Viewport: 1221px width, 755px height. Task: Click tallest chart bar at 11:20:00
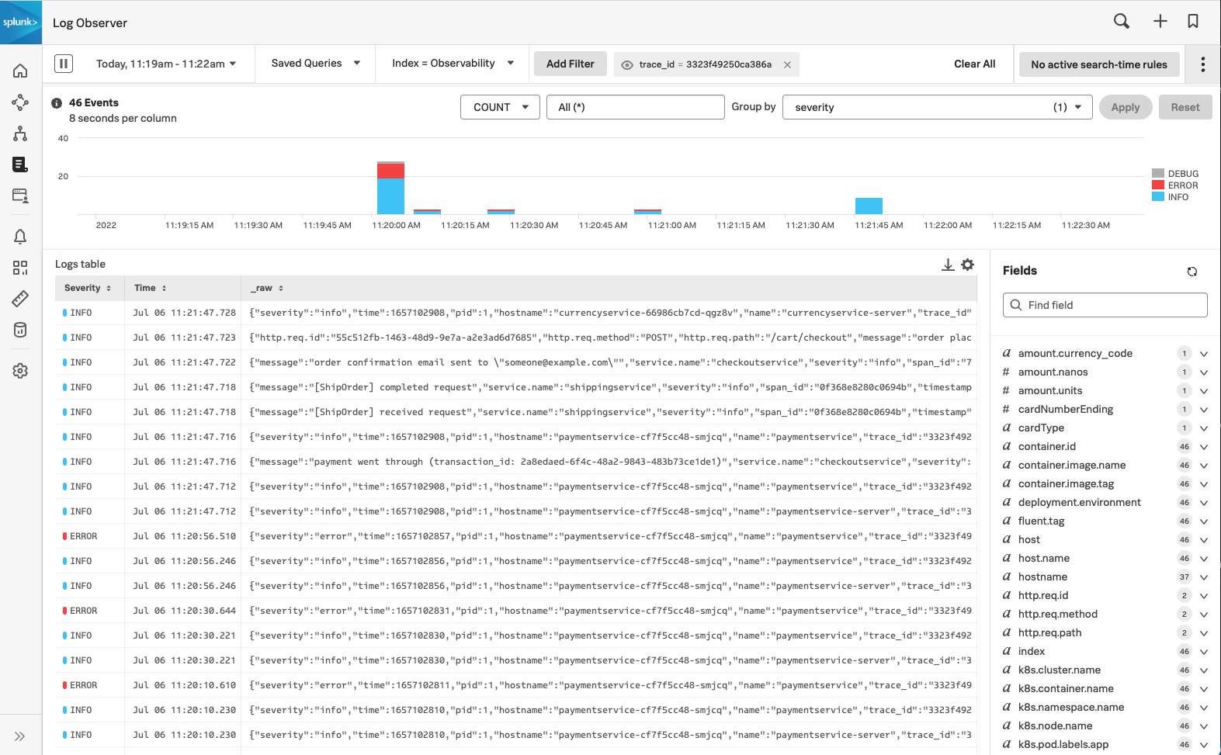[x=390, y=188]
